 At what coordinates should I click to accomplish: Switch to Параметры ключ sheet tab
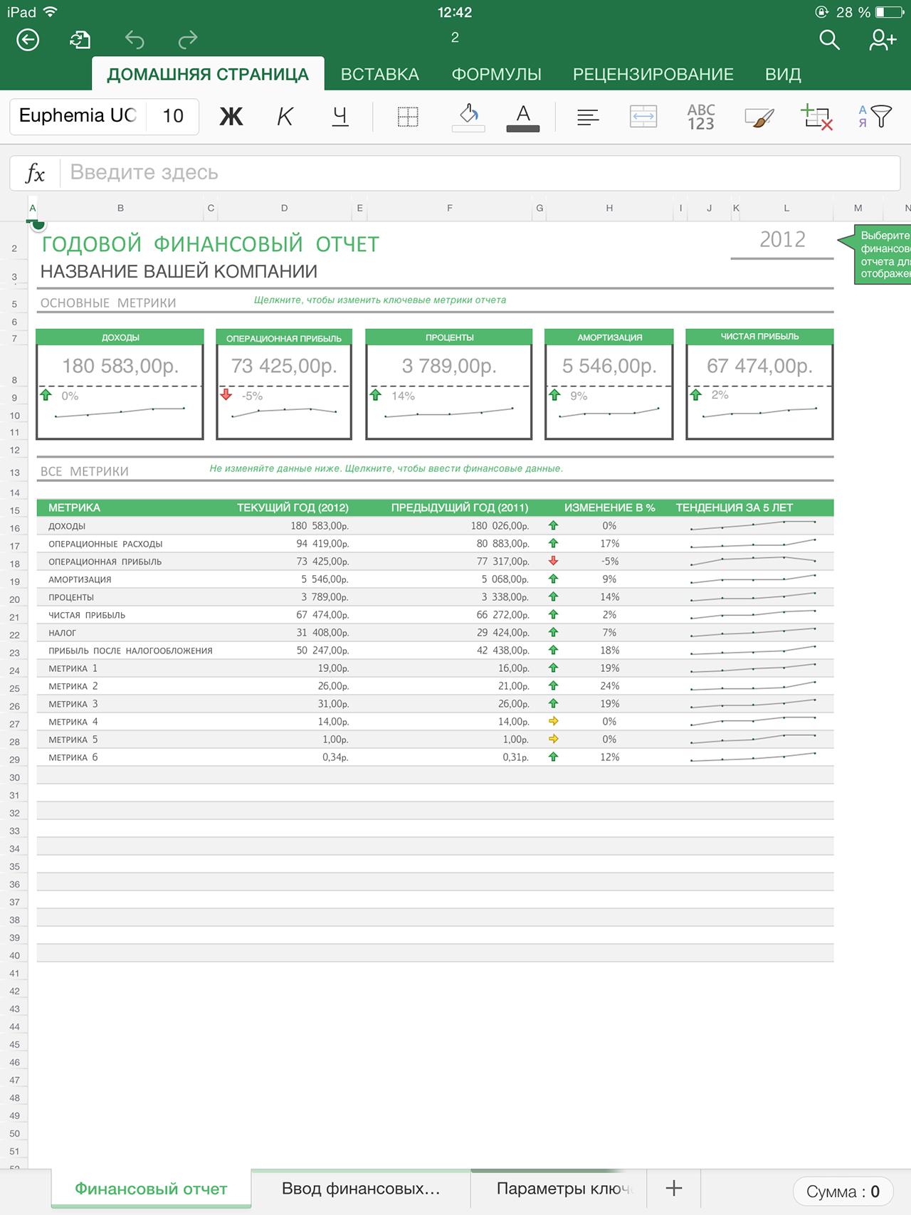(x=559, y=1189)
